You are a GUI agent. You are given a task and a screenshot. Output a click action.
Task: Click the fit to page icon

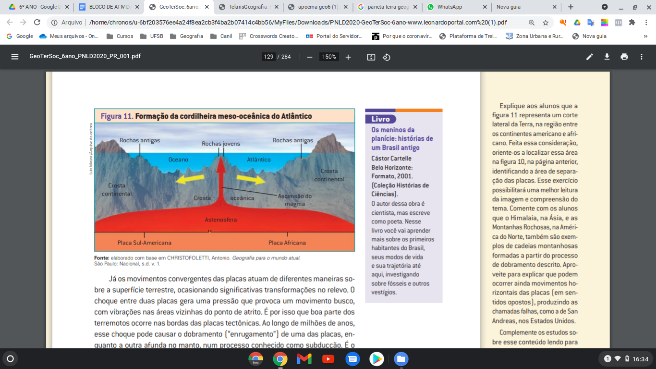(x=371, y=57)
